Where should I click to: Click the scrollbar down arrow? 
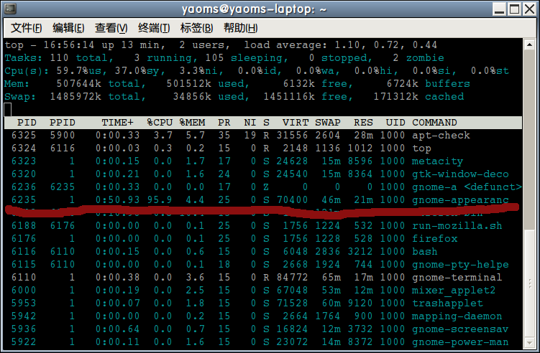[x=529, y=343]
